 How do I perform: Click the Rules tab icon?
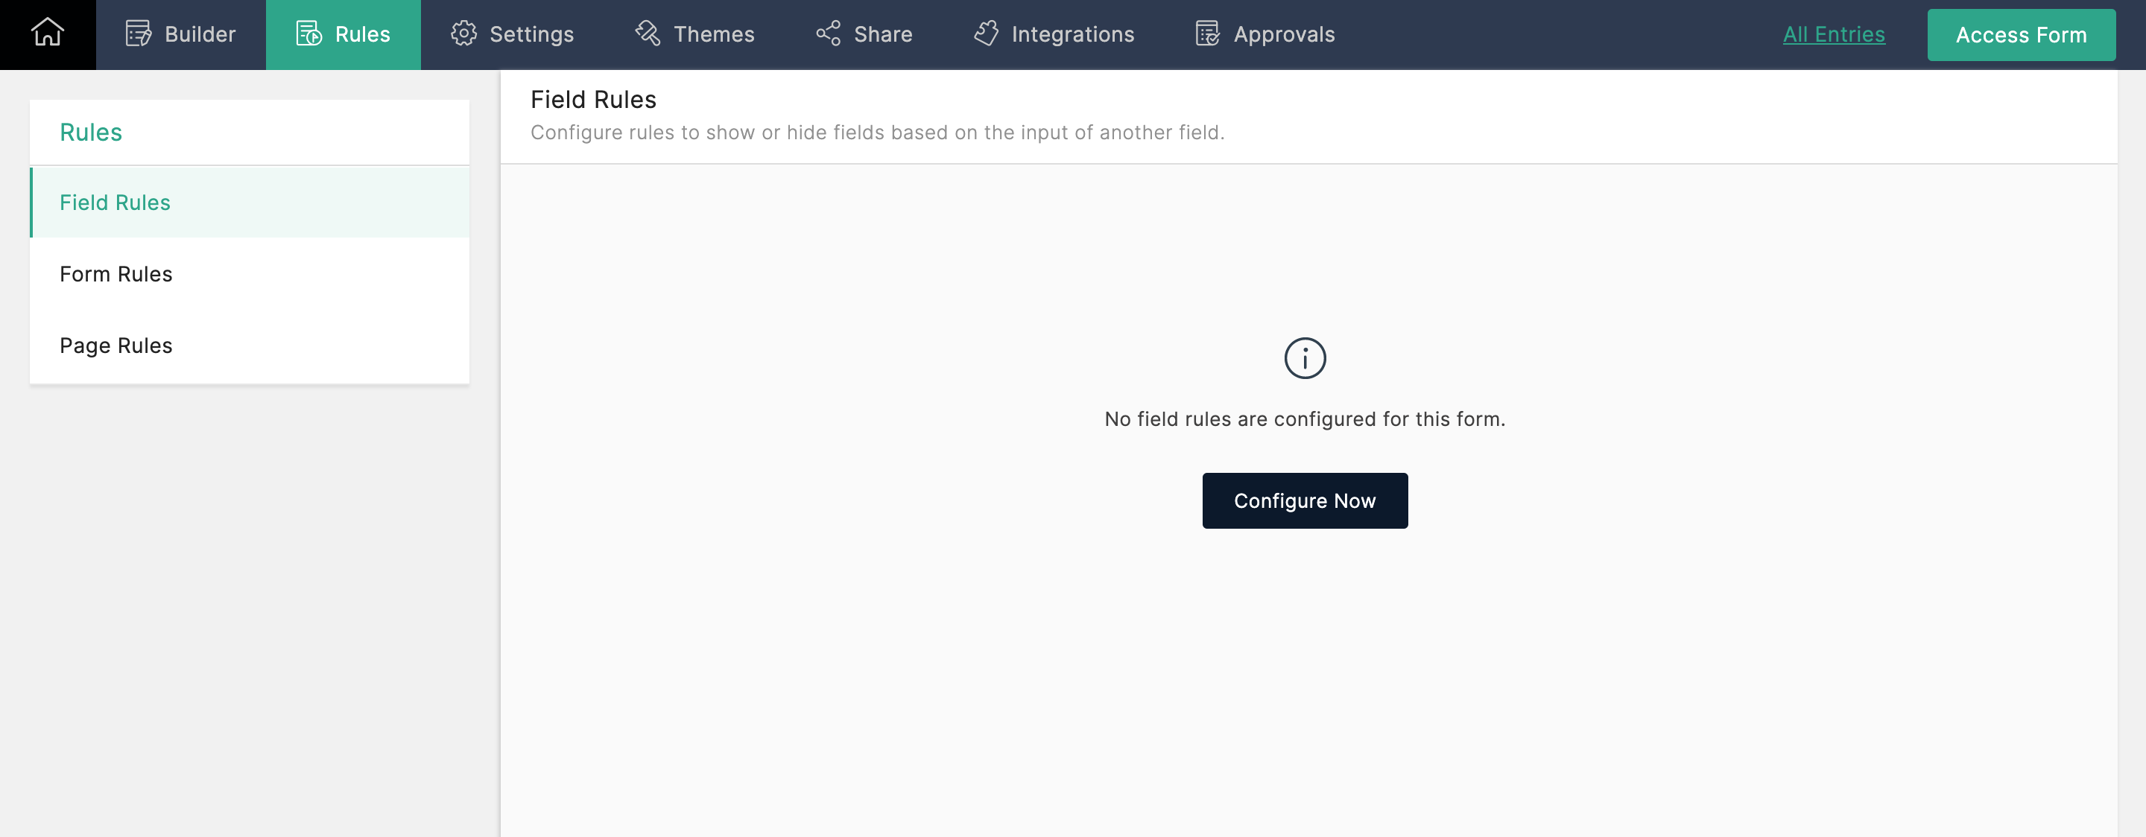[x=309, y=34]
